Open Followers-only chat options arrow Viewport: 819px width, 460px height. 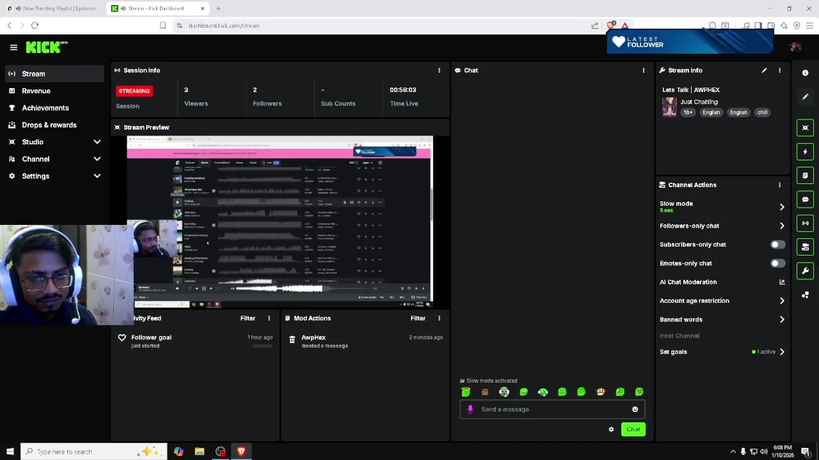coord(782,226)
